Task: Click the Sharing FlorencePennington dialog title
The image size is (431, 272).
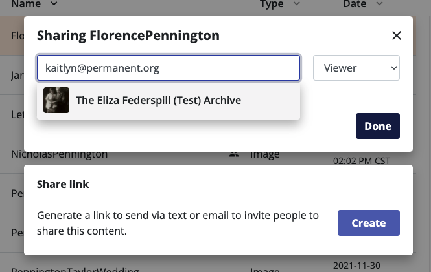Action: click(x=128, y=35)
